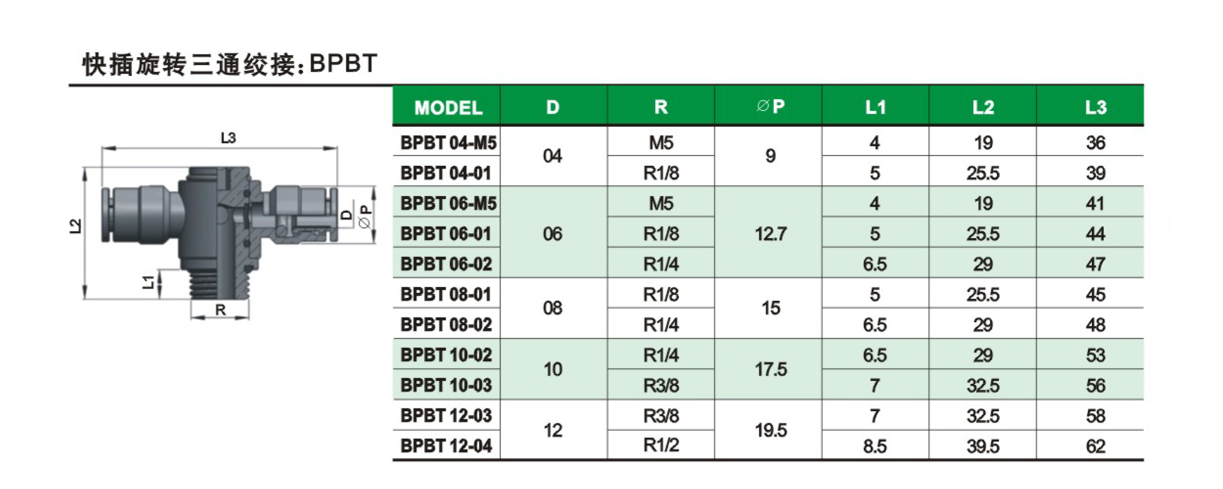1223x489 pixels.
Task: Click the BPBT 12-04 model cell
Action: pos(446,446)
